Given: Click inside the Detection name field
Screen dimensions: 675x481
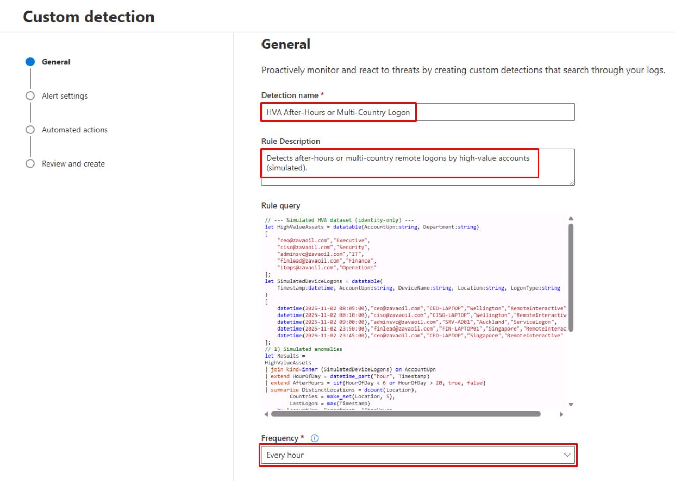Looking at the screenshot, I should click(x=417, y=112).
